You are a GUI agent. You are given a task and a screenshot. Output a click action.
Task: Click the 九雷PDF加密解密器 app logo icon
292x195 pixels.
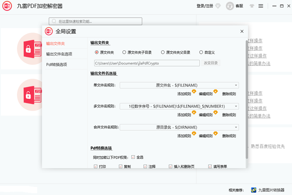click(x=7, y=6)
